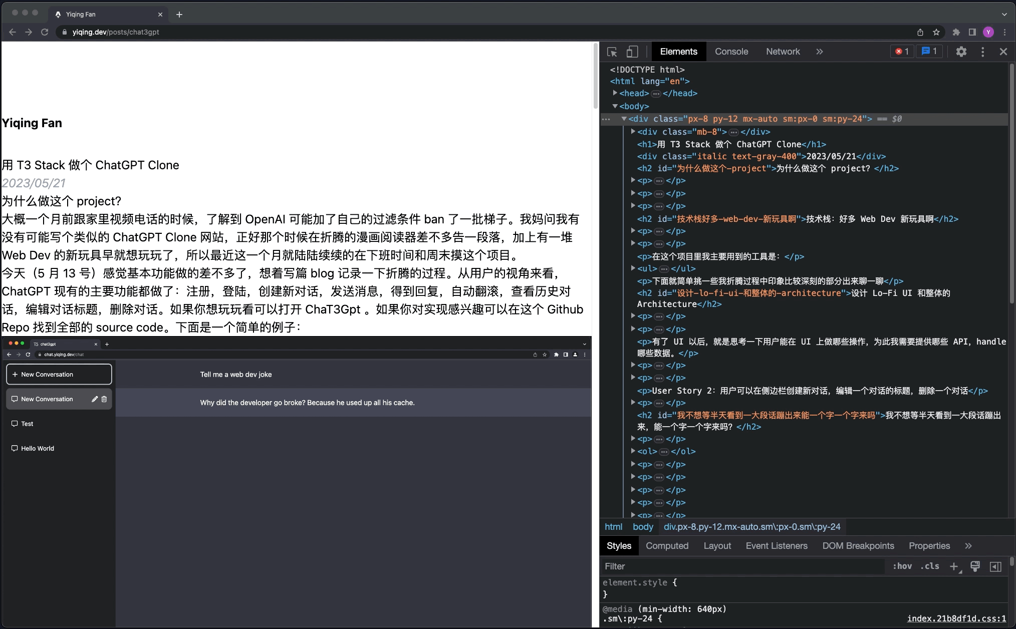
Task: Close the Yiqing Fan tab
Action: (x=160, y=15)
